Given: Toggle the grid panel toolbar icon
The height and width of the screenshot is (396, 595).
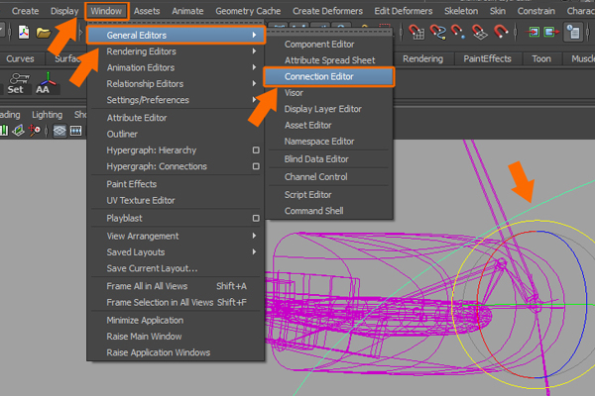Looking at the screenshot, I should click(59, 131).
